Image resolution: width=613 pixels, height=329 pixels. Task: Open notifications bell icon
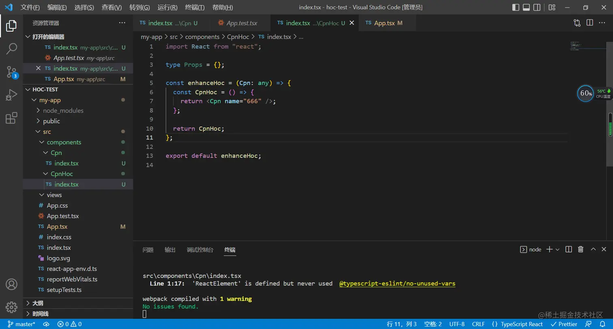[602, 324]
